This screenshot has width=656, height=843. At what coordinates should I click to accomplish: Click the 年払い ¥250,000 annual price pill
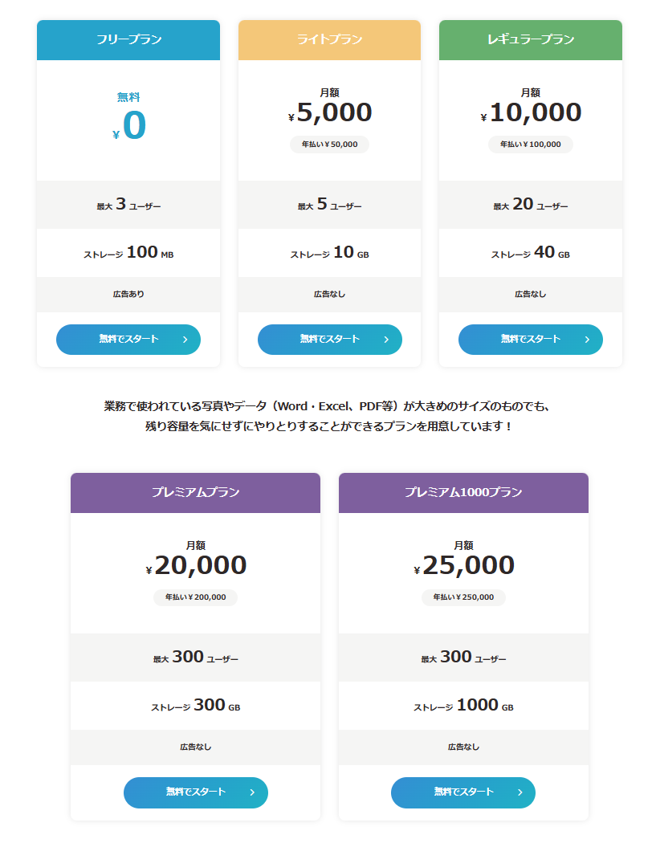[x=463, y=597]
